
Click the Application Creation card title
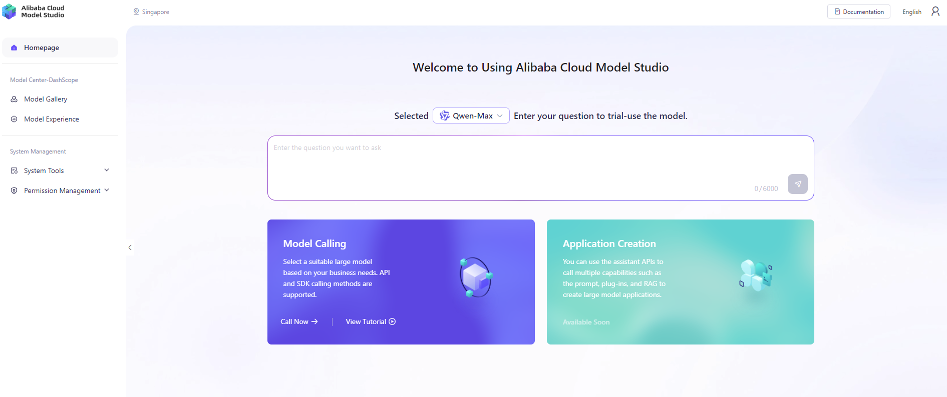609,243
